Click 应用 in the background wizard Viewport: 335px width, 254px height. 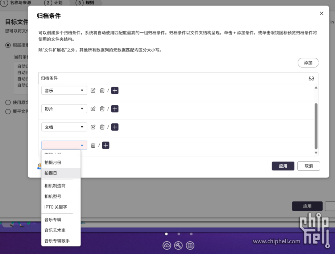[x=307, y=206]
